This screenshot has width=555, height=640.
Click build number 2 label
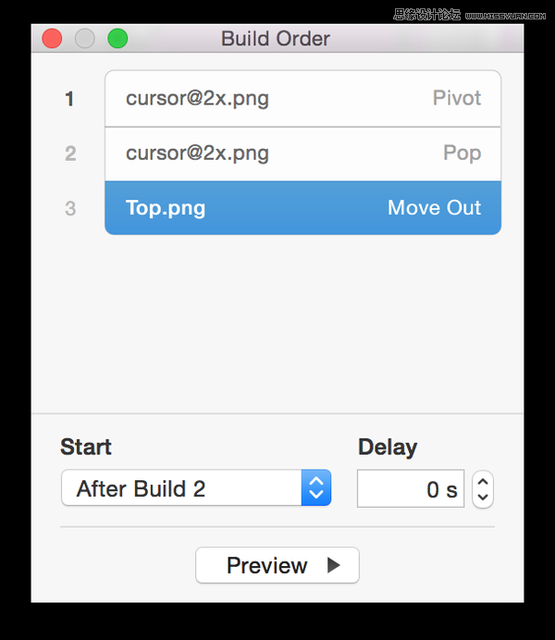70,154
